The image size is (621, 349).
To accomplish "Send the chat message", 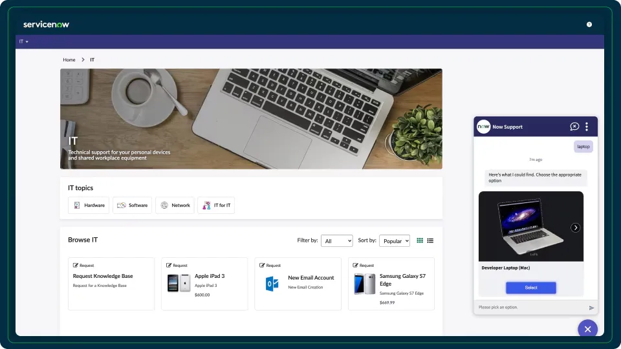I will 591,308.
